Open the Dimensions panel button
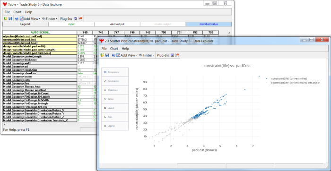The height and width of the screenshot is (171, 331). [x=115, y=72]
